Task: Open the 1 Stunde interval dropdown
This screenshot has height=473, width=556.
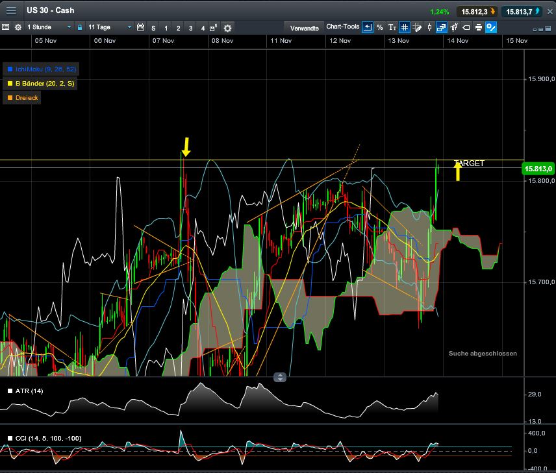Action: [49, 28]
